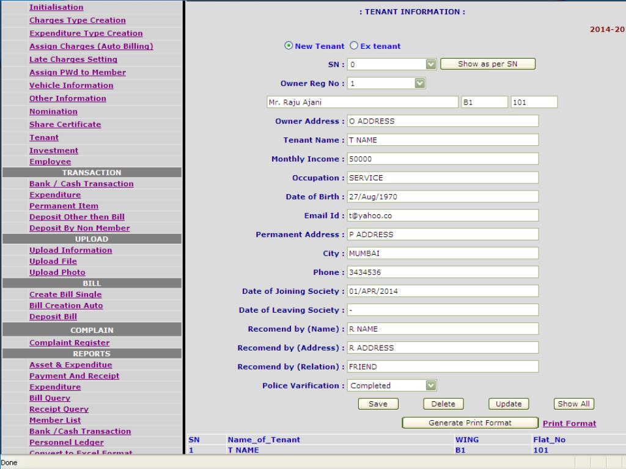626x469 pixels.
Task: Click the Recomend by (Name) field
Action: pyautogui.click(x=443, y=329)
